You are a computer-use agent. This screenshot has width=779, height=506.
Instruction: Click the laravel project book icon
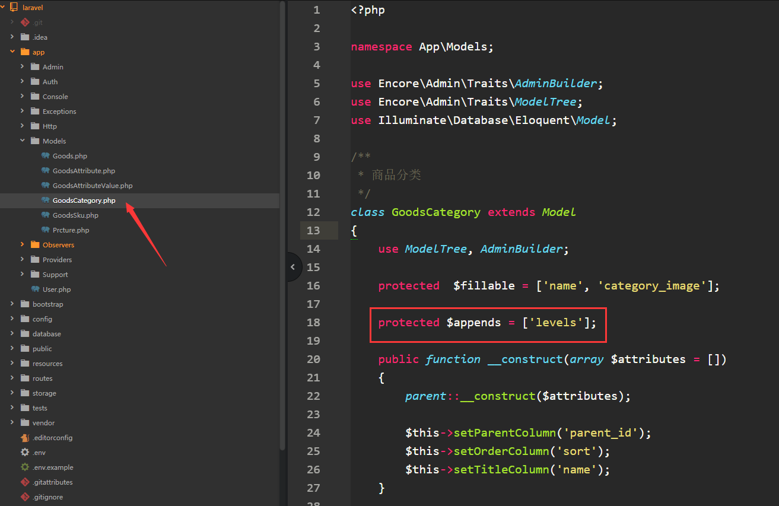coord(14,7)
